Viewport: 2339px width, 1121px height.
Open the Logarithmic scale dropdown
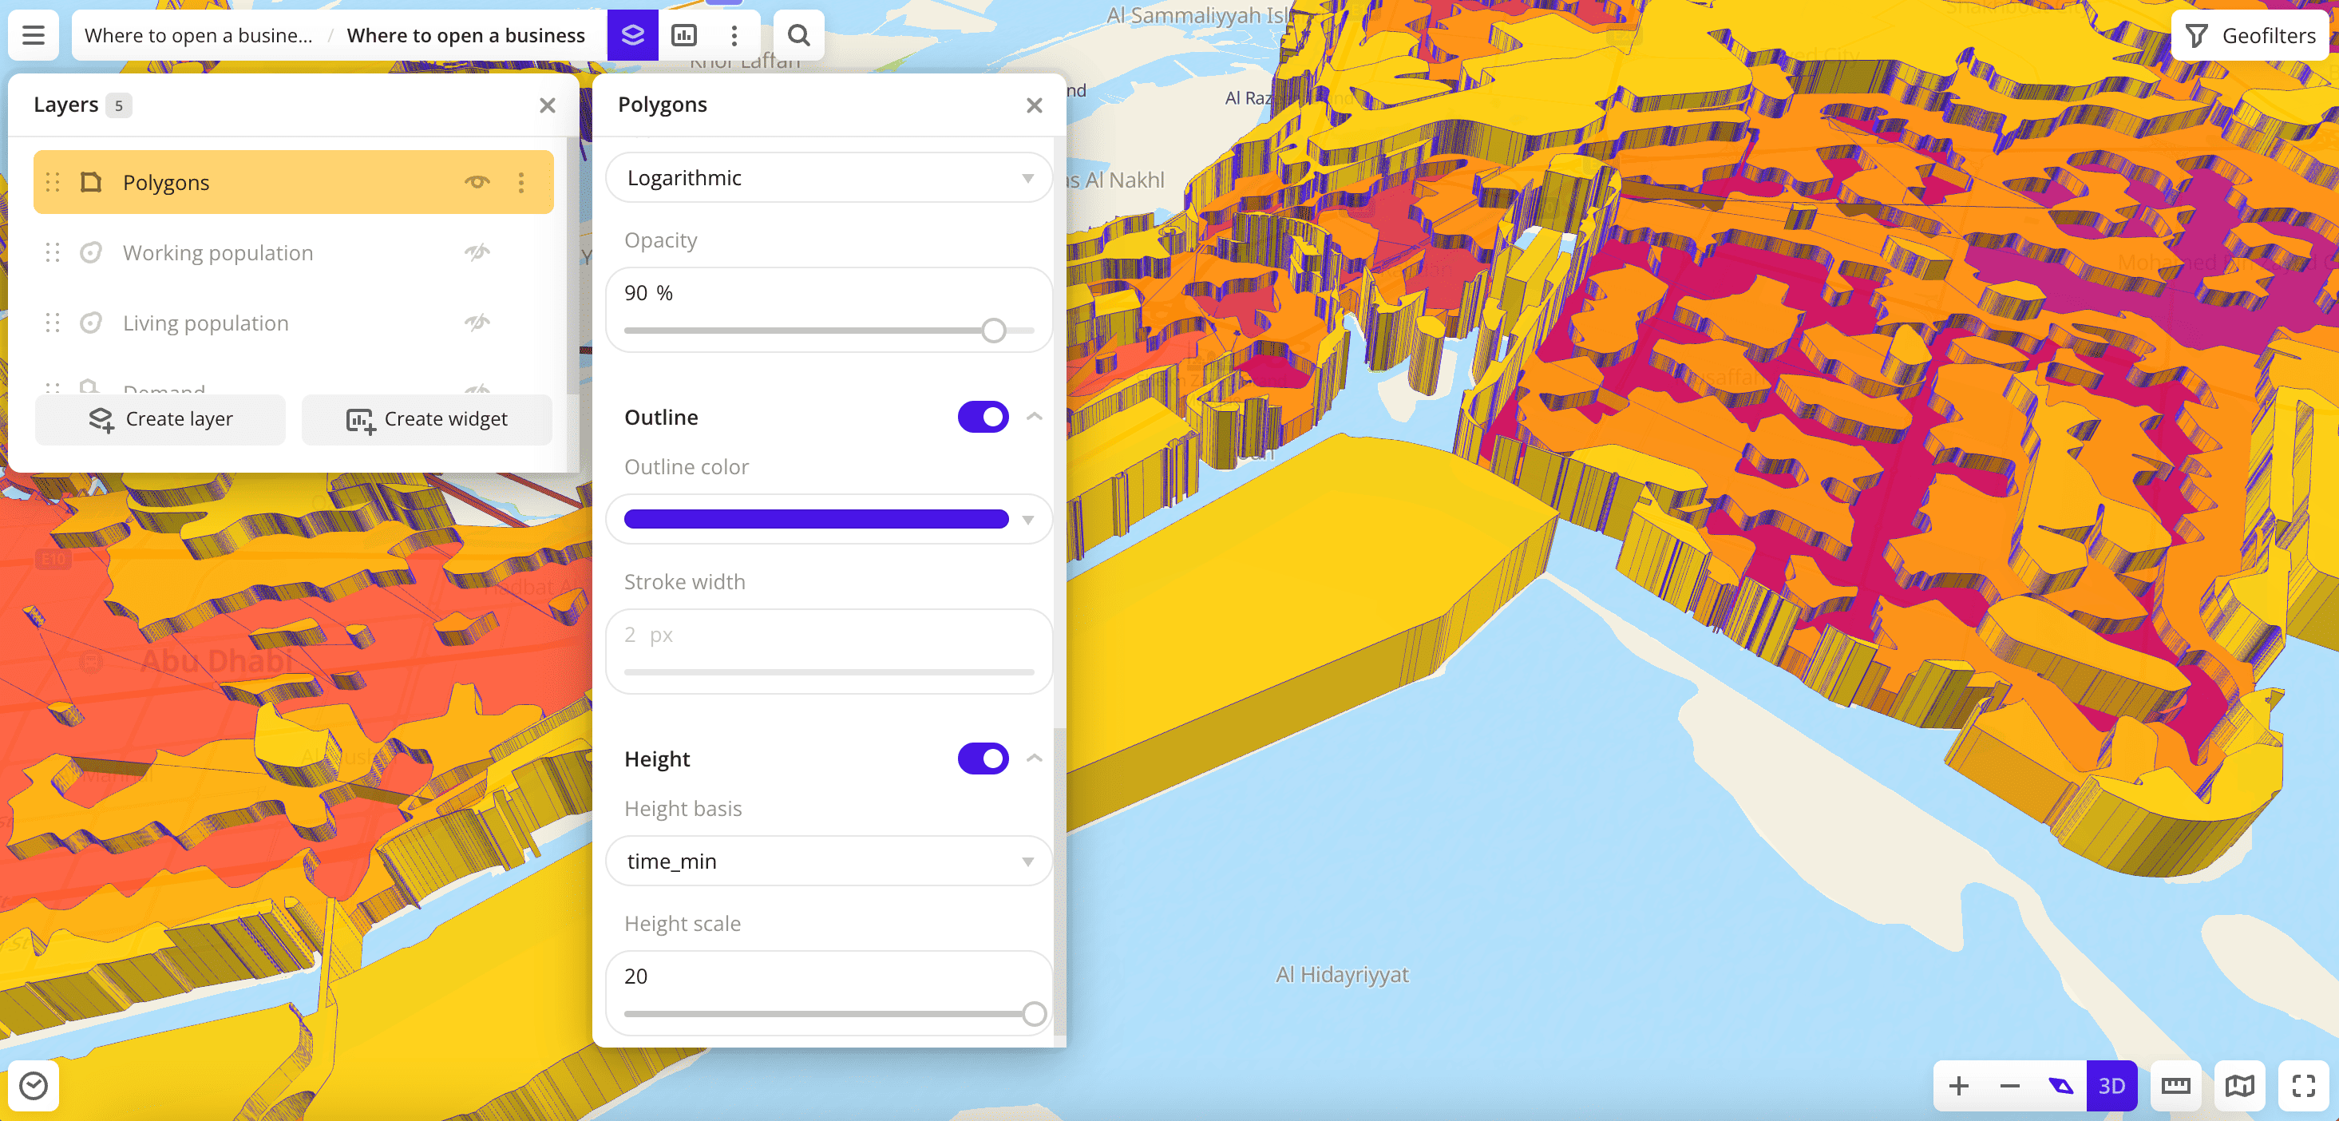[828, 178]
